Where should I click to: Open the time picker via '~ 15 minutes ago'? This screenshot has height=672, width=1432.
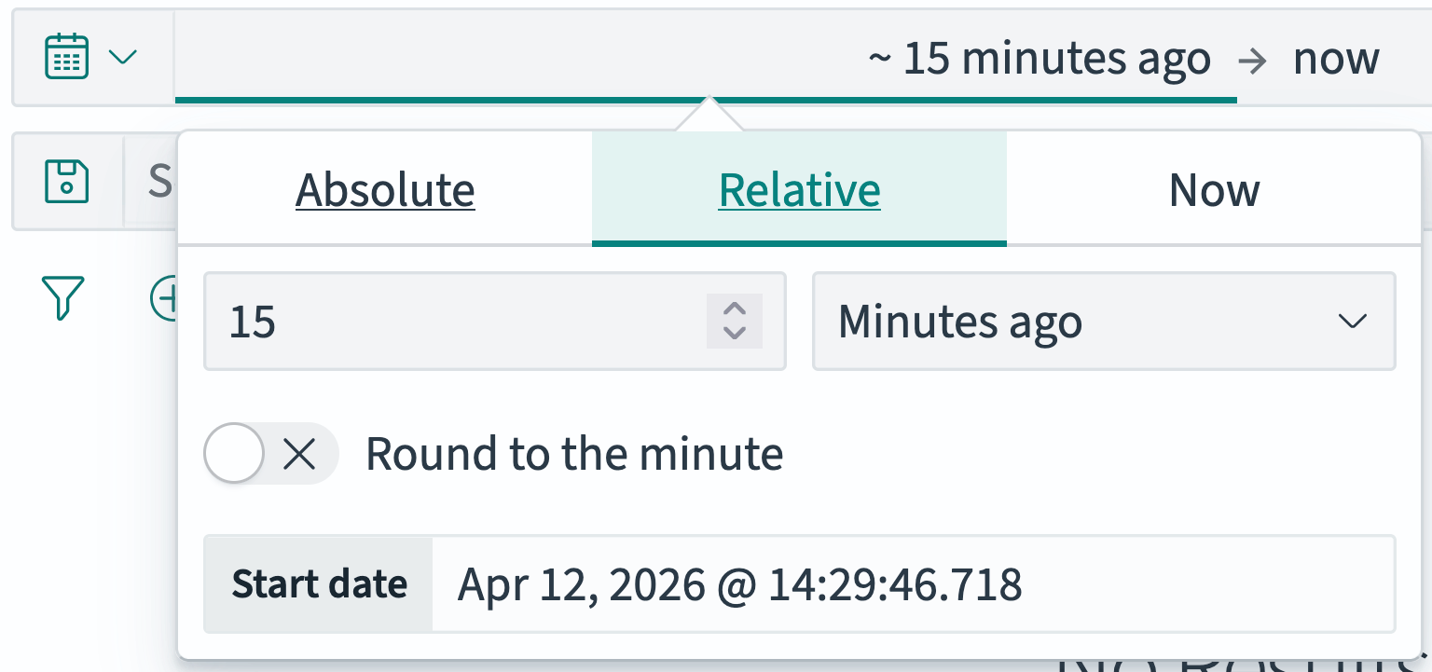click(x=1040, y=58)
